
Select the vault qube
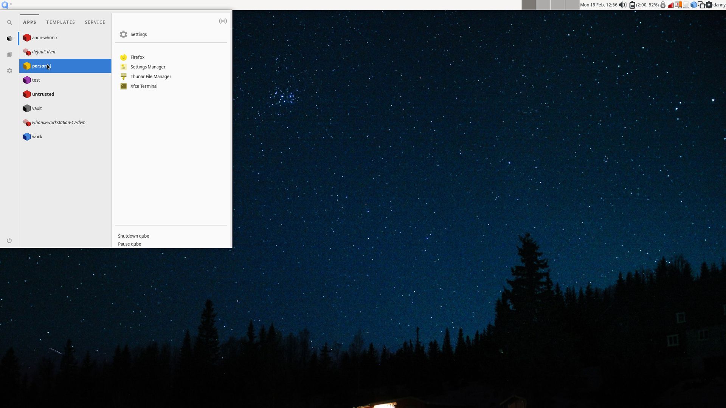coord(37,108)
